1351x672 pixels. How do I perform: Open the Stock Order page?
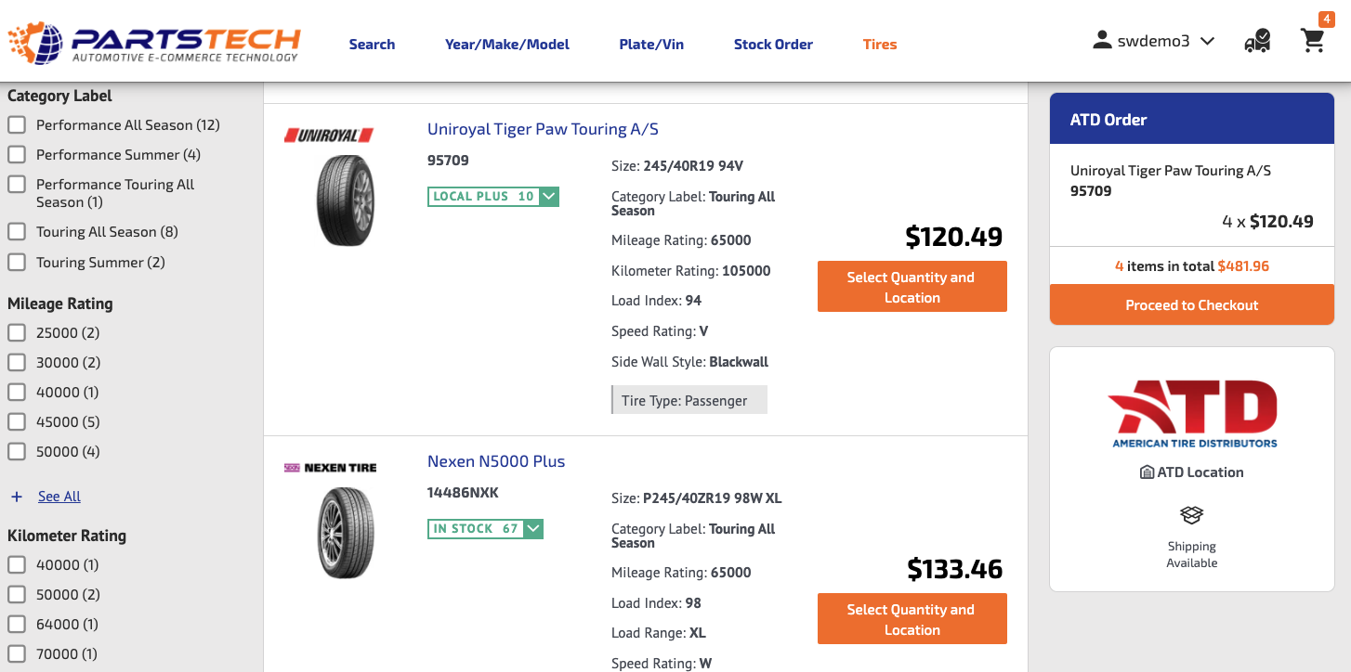click(x=773, y=45)
